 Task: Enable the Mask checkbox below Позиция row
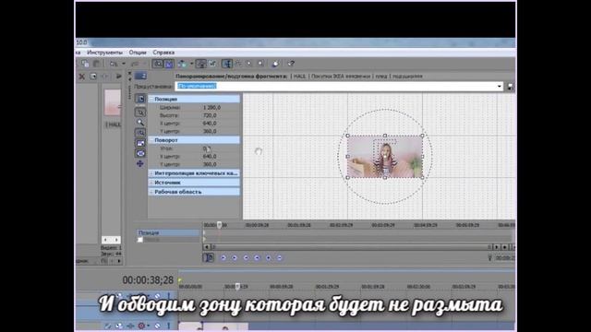(x=140, y=240)
